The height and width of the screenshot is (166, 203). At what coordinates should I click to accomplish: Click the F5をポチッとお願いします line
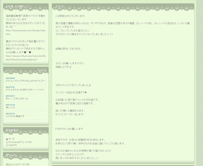69,129
